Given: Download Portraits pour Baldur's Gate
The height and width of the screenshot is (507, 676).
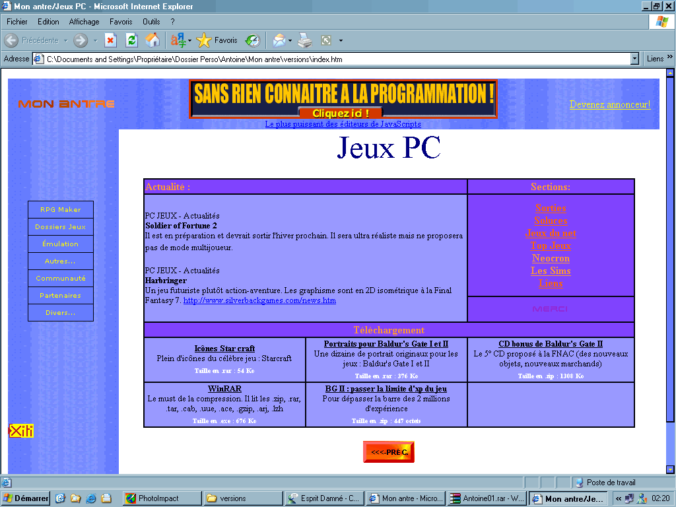Looking at the screenshot, I should pos(386,343).
